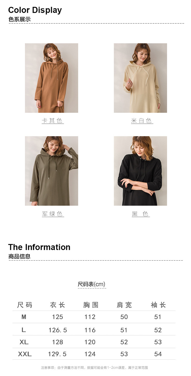The width and height of the screenshot is (191, 376).
Task: Click the 尺码表(cm) table title
Action: [91, 284]
